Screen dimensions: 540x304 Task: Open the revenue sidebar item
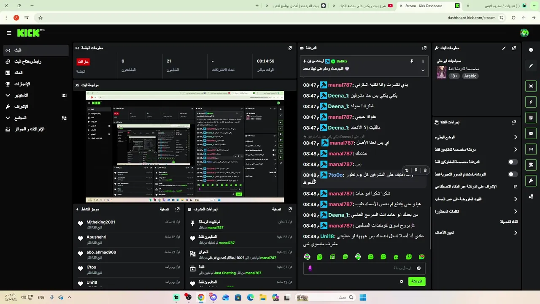pyautogui.click(x=35, y=73)
